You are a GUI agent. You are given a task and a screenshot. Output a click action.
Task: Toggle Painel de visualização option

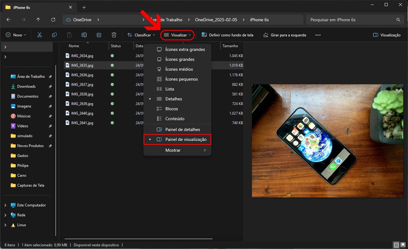point(186,140)
